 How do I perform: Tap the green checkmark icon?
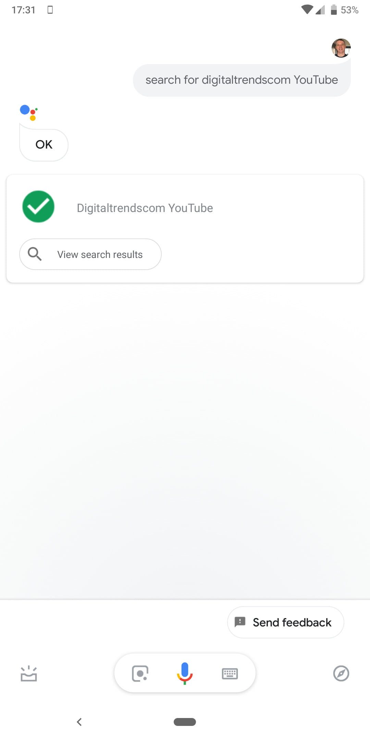pyautogui.click(x=38, y=207)
